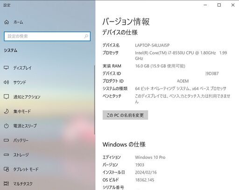This screenshot has height=190, width=239.
Task: Click the search magnifier icon
Action: [x=86, y=37]
